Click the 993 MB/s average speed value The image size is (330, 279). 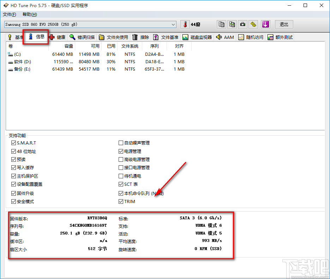tap(212, 241)
